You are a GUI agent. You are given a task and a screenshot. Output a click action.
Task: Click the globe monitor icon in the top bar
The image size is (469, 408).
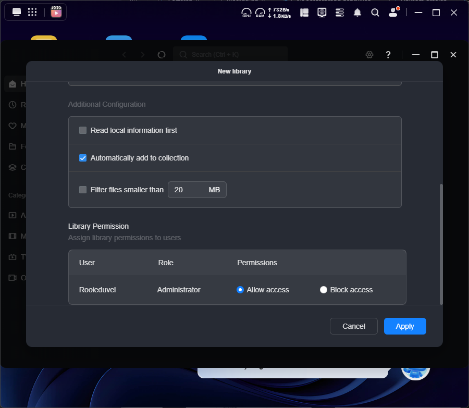point(322,13)
